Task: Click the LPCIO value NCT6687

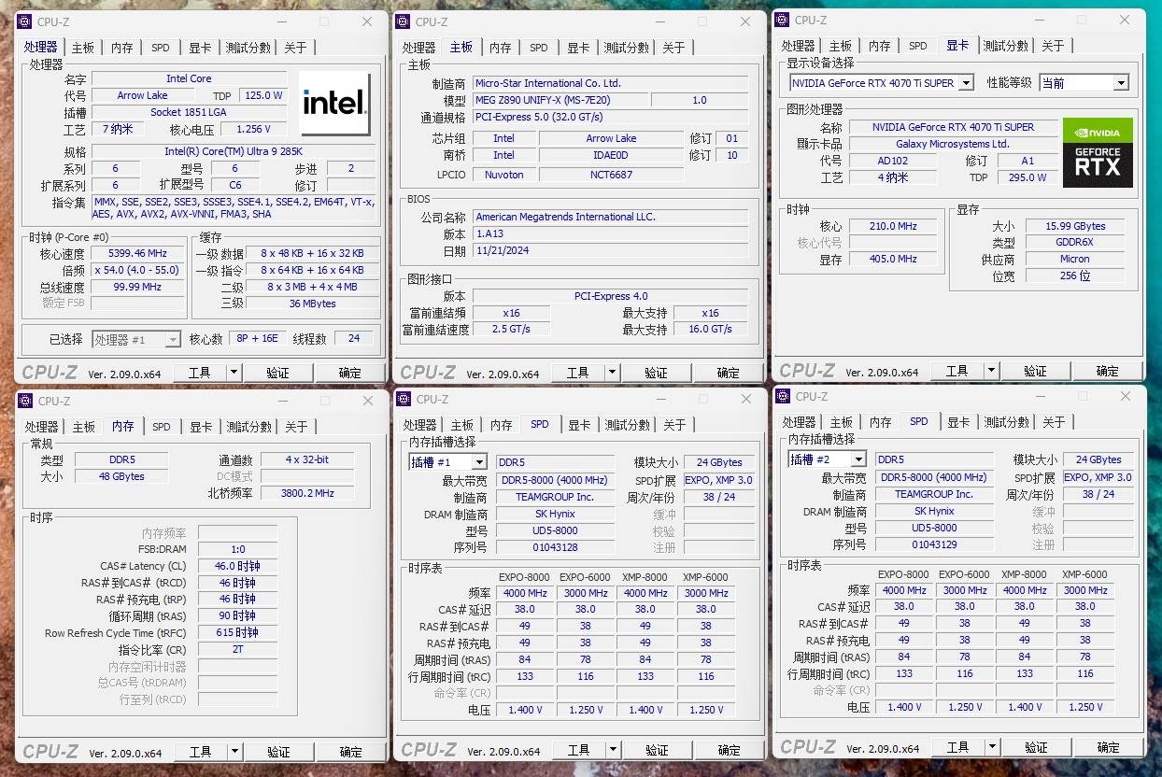Action: [x=612, y=175]
